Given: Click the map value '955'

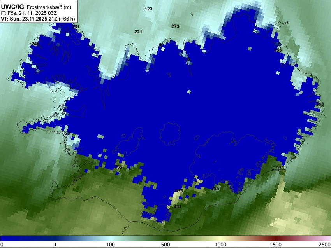Looking at the screenshot, I should pyautogui.click(x=179, y=191).
